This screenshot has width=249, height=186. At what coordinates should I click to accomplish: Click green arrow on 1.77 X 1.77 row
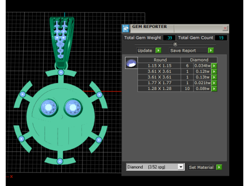click(214, 83)
